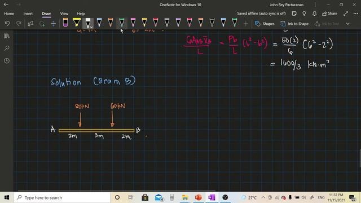
Task: Open the Windows Start menu
Action: point(7,197)
